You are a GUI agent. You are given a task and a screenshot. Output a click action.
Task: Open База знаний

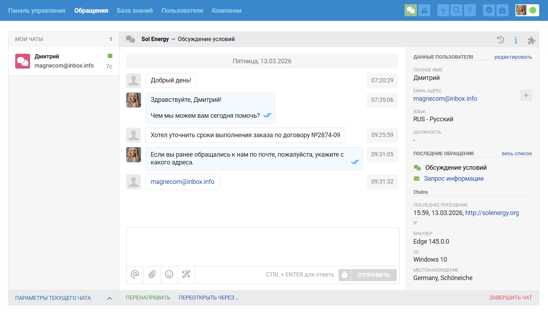point(135,11)
